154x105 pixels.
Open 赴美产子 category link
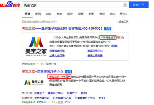pyautogui.click(x=72, y=93)
